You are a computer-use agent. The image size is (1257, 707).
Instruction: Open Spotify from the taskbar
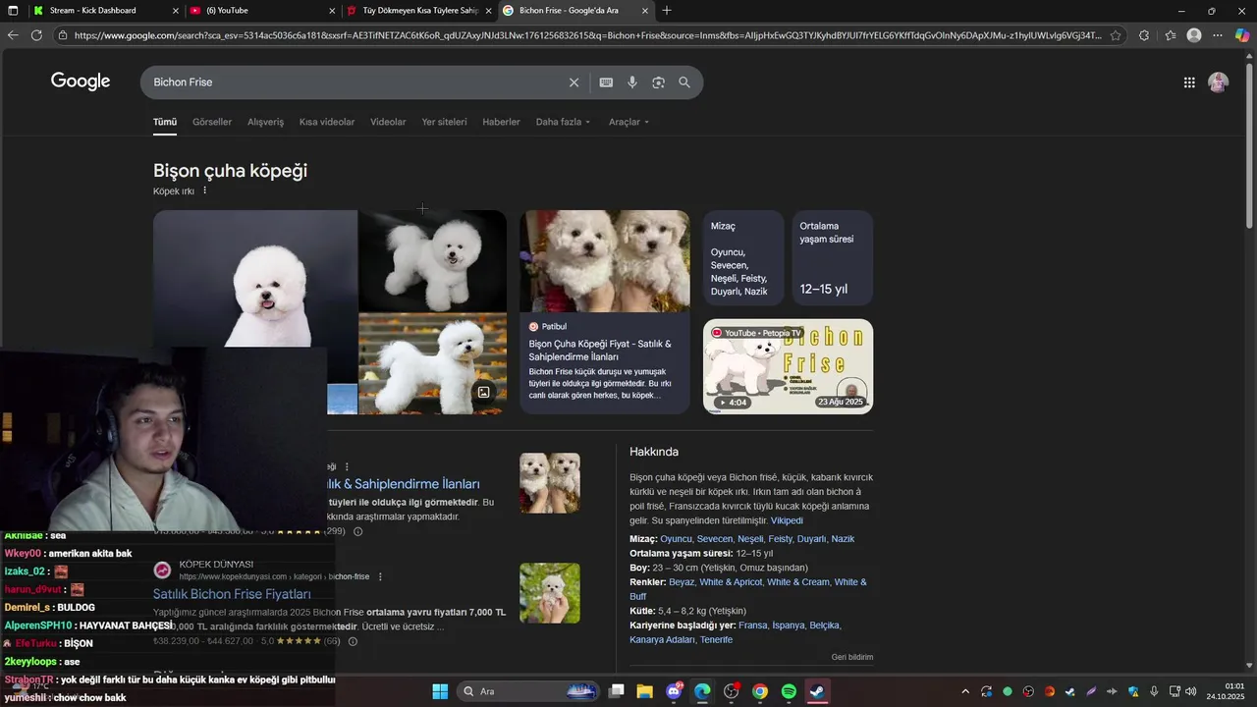pos(789,691)
